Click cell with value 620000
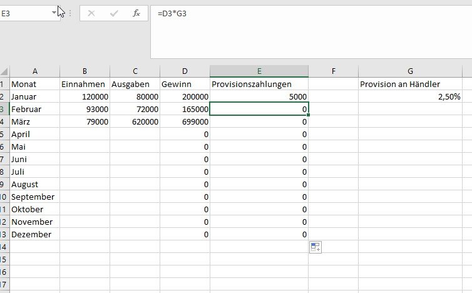The width and height of the screenshot is (472, 293). (135, 121)
